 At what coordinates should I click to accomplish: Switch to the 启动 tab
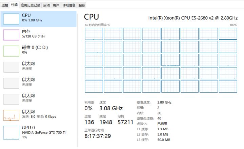[x=46, y=5]
